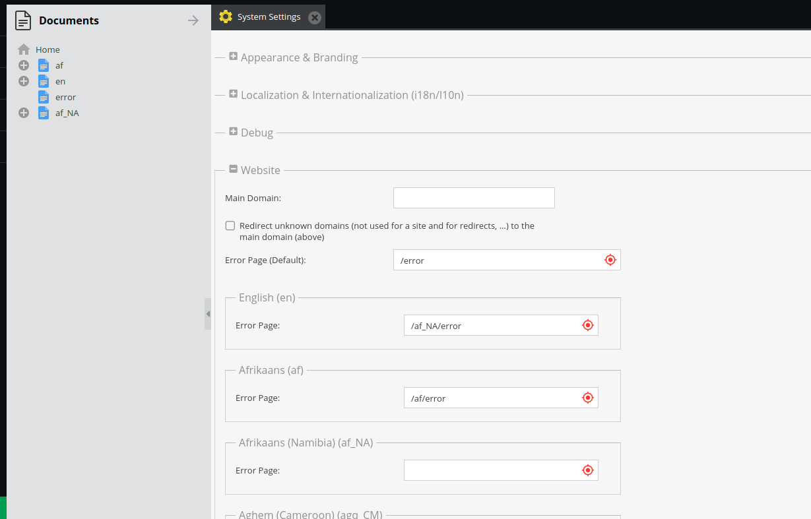Click inside the Main Domain input field
Image resolution: width=811 pixels, height=519 pixels.
click(x=473, y=197)
